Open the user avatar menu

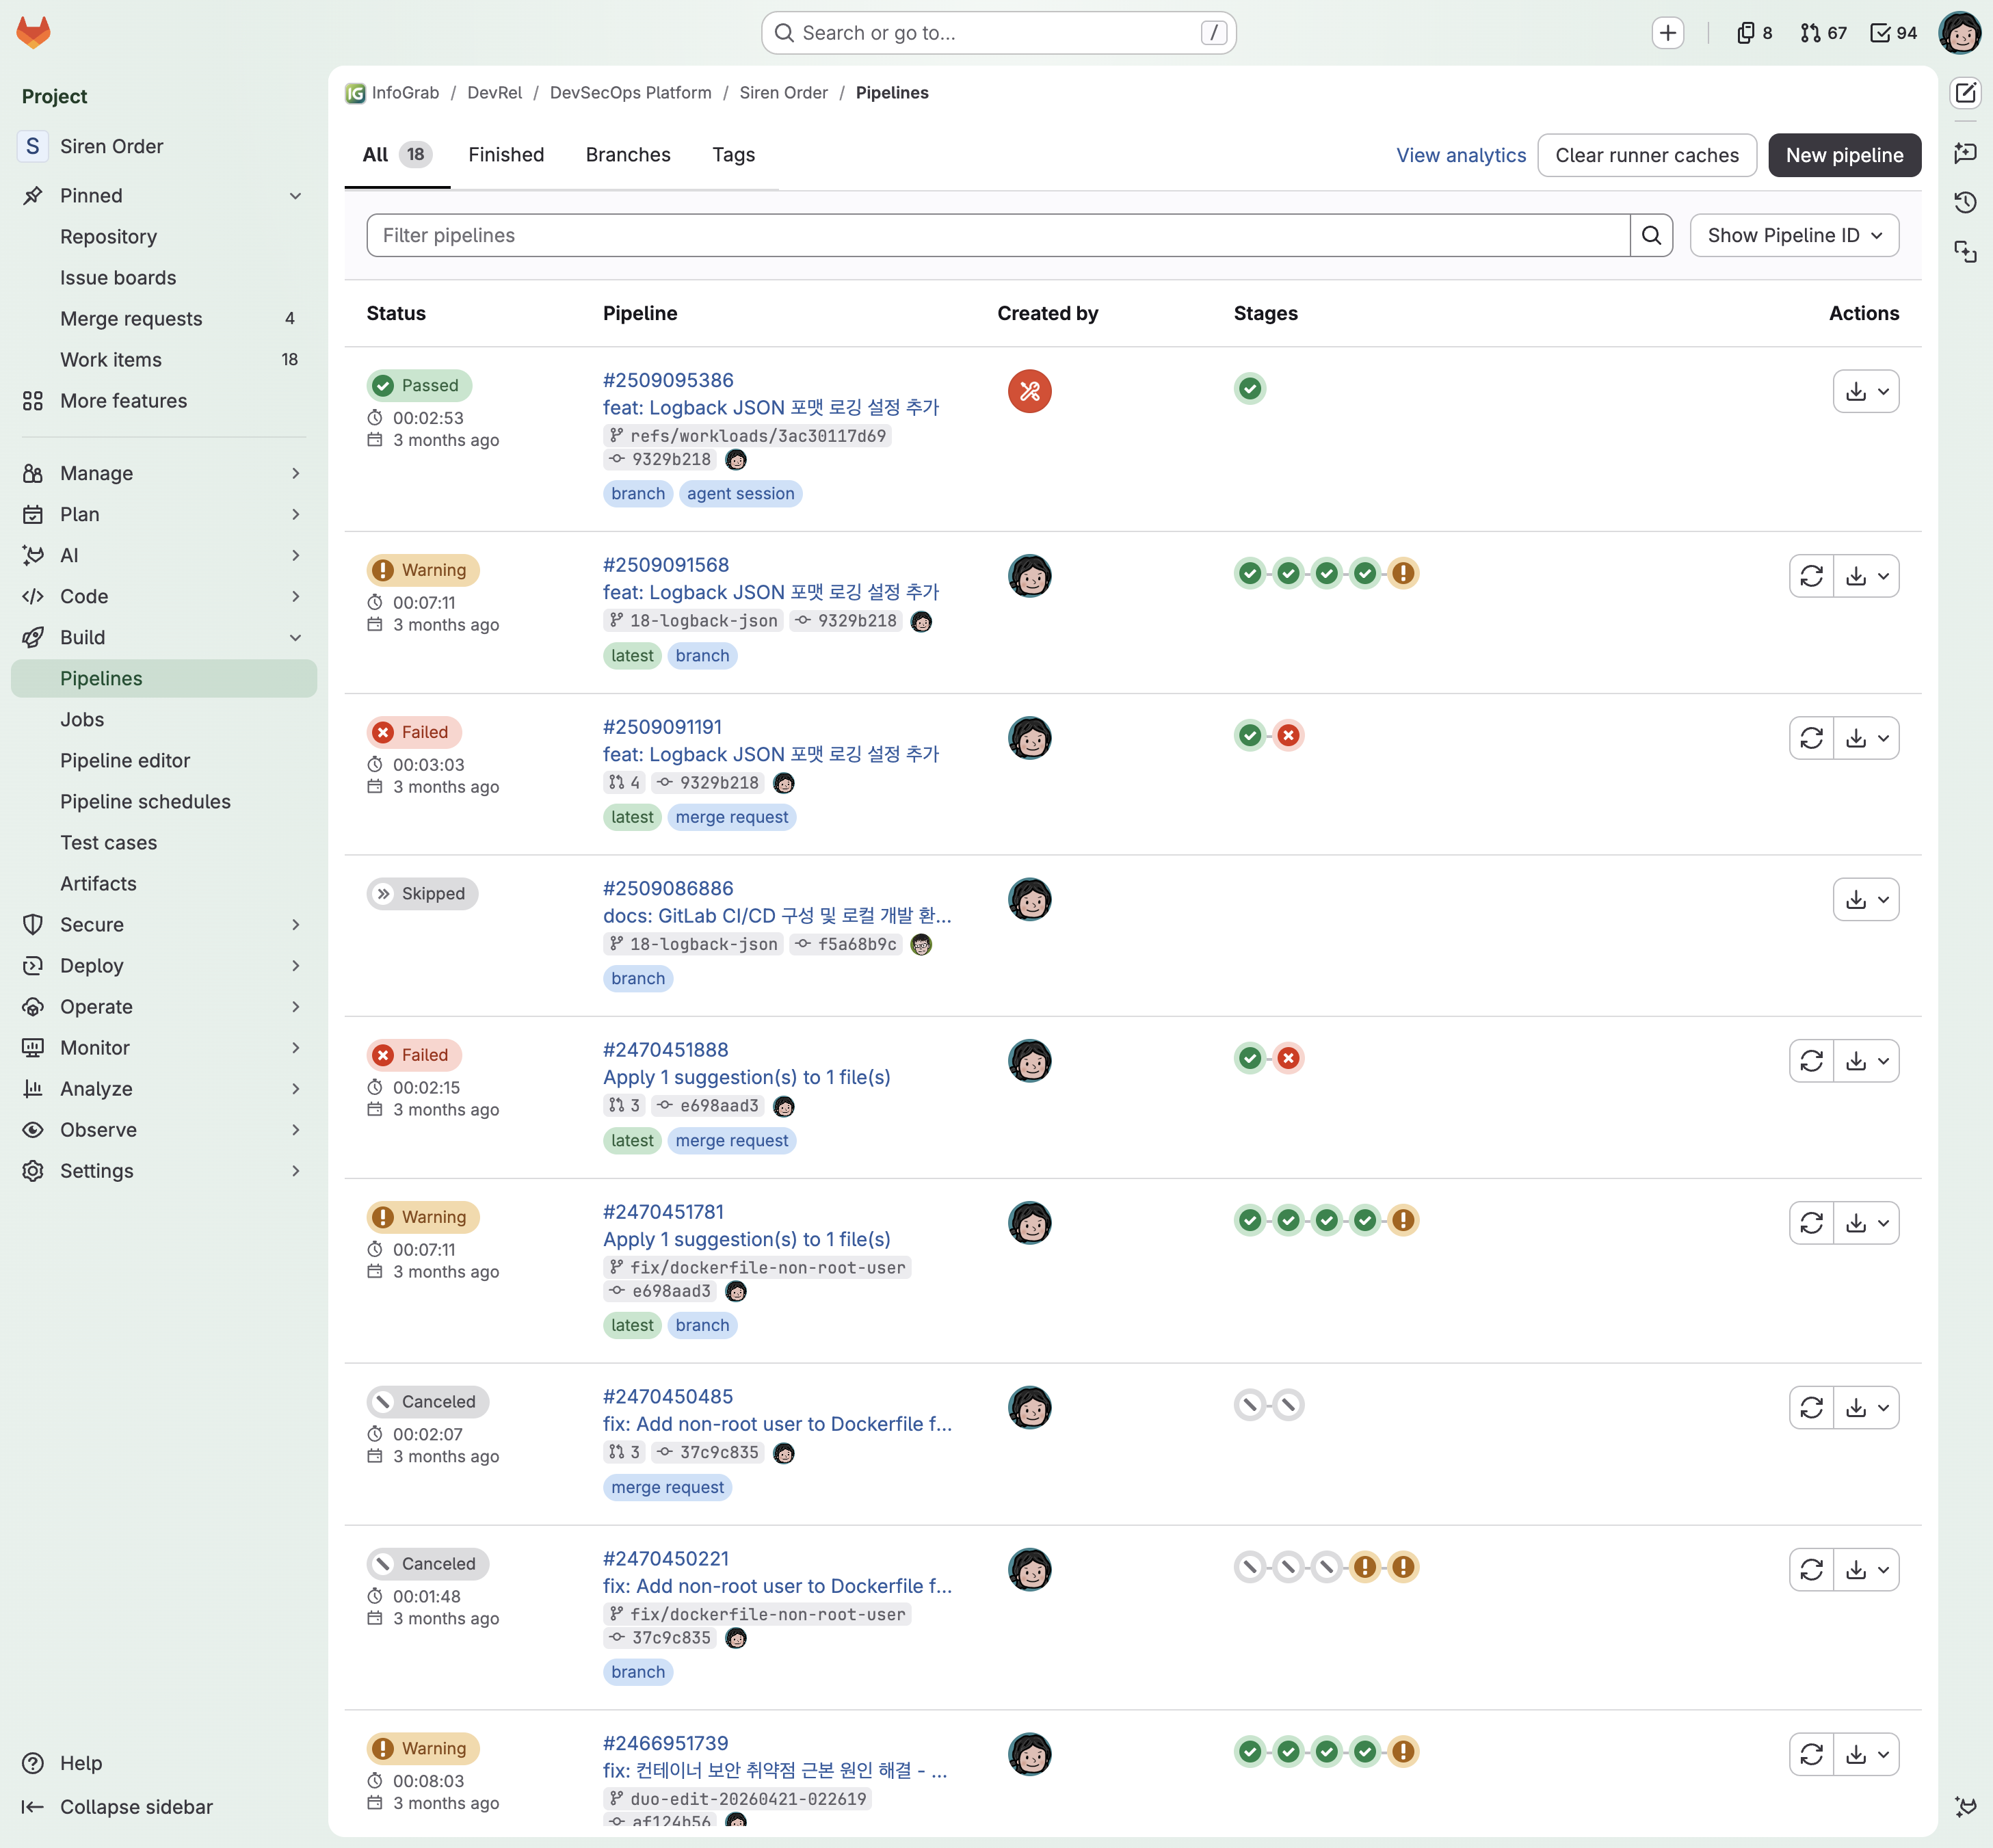pos(1960,33)
